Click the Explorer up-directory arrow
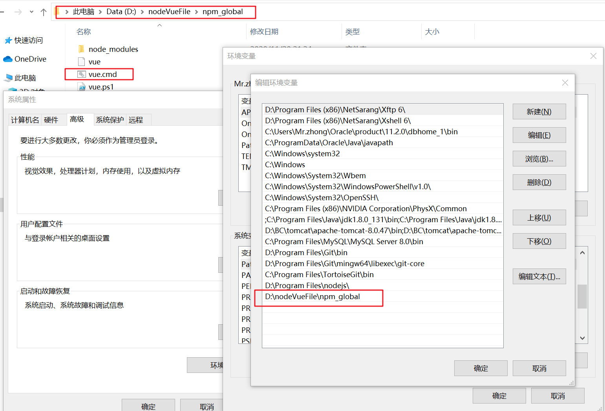Viewport: 605px width, 411px height. [44, 12]
